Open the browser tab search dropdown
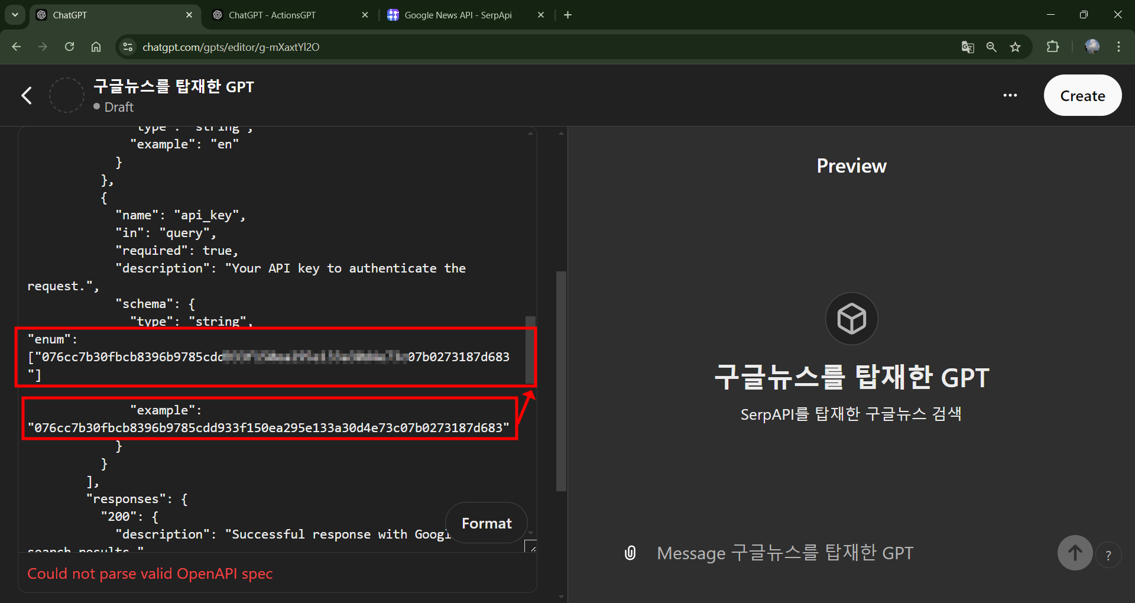 15,15
